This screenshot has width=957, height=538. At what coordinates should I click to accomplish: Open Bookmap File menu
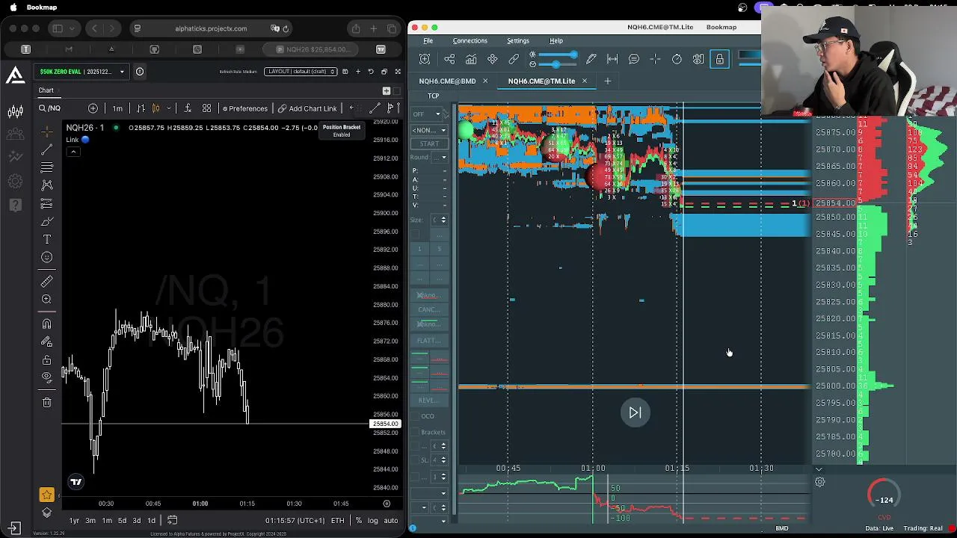pyautogui.click(x=428, y=40)
